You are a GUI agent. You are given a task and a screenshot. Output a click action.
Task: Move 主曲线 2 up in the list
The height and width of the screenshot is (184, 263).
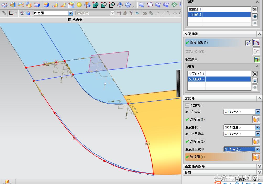click(x=255, y=16)
